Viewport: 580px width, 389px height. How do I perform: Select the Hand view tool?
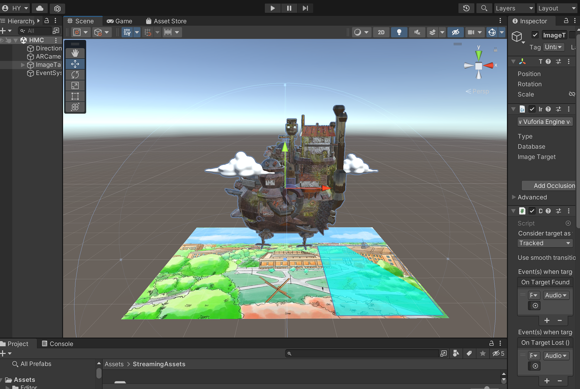[75, 53]
